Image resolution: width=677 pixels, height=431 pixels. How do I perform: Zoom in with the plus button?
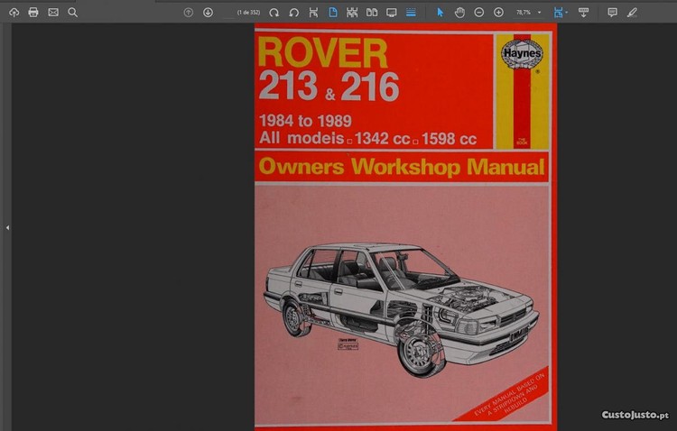click(499, 13)
